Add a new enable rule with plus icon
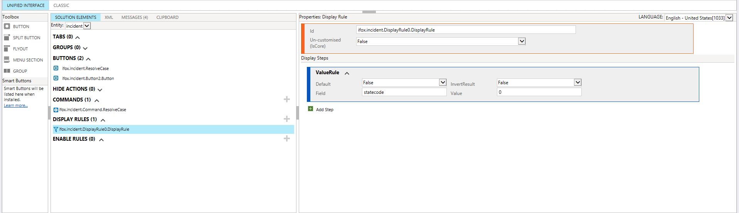Viewport: 739px width, 213px height. [287, 138]
